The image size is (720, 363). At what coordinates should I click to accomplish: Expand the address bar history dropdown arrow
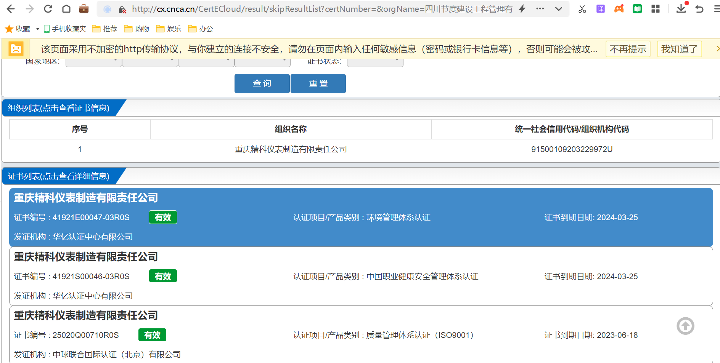[559, 9]
